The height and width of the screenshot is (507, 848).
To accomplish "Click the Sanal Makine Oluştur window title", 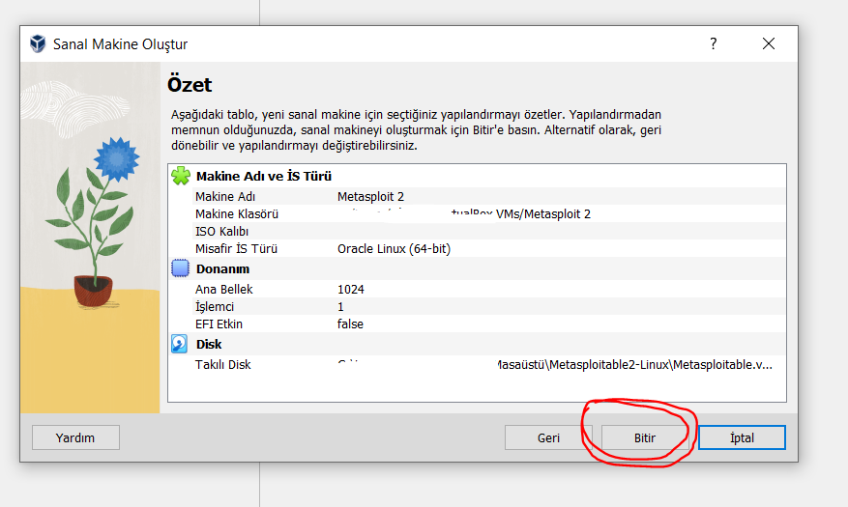I will click(x=120, y=44).
